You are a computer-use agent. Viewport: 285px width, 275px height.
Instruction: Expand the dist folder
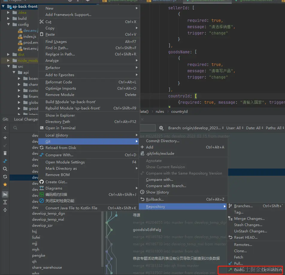(x=8, y=54)
